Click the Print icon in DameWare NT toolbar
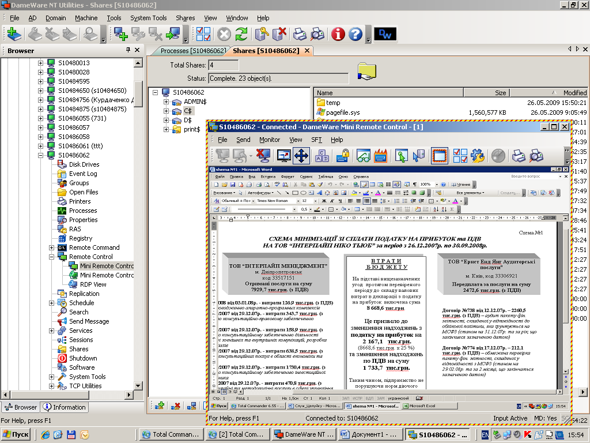The width and height of the screenshot is (590, 443). coord(300,34)
